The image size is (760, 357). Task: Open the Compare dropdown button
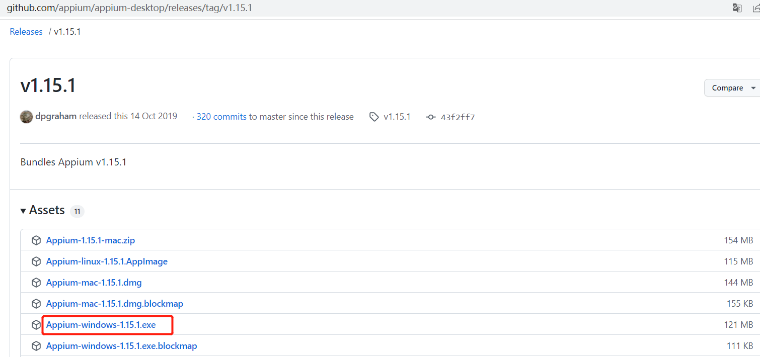click(732, 87)
